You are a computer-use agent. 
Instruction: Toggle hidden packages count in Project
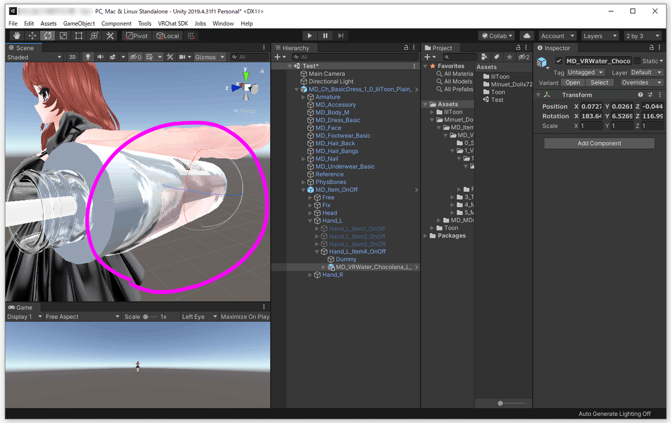pyautogui.click(x=524, y=57)
